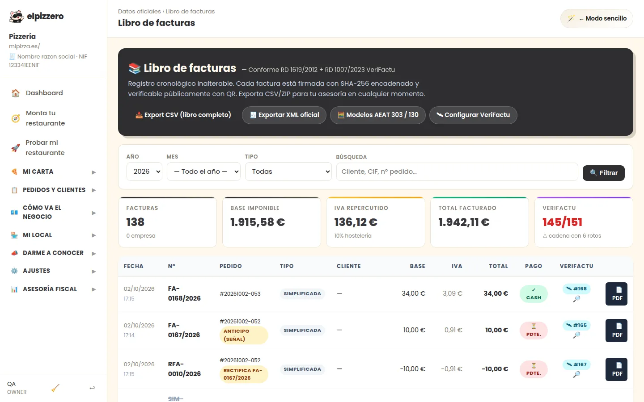Click the ANTICIPO (SEÑAL) tag
The height and width of the screenshot is (402, 644).
coord(244,335)
